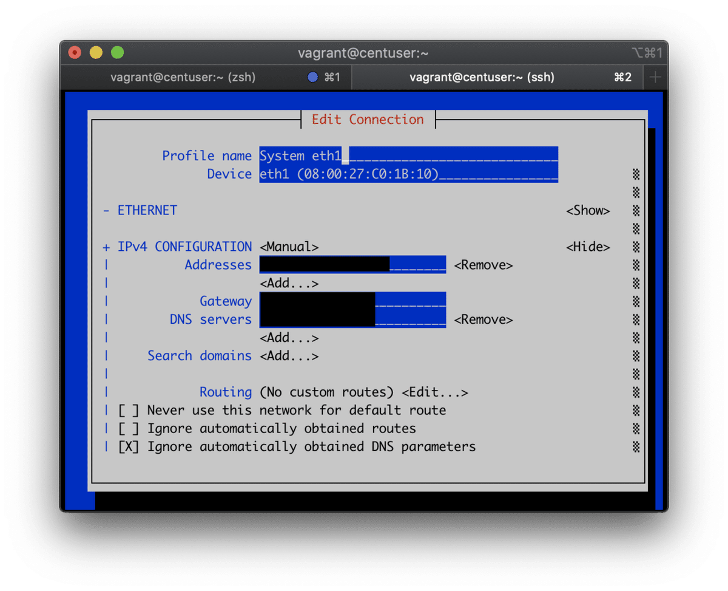Click the Gateway input field
This screenshot has height=591, width=728.
click(x=352, y=301)
